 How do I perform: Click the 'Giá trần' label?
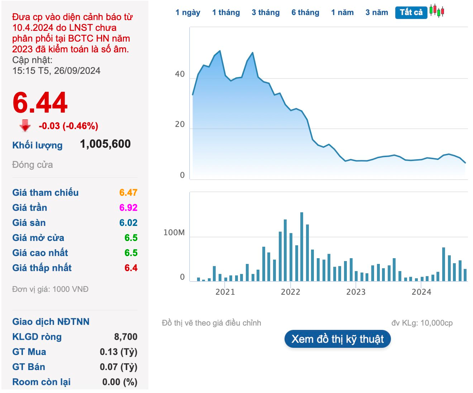click(x=30, y=208)
